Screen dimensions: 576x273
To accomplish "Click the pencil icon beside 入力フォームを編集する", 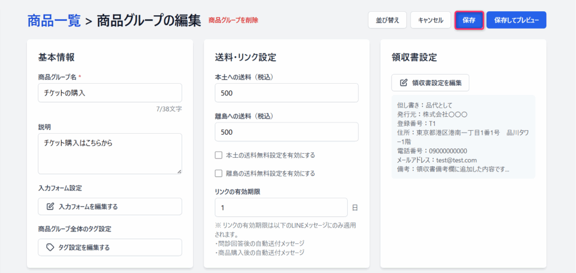I will [x=50, y=207].
